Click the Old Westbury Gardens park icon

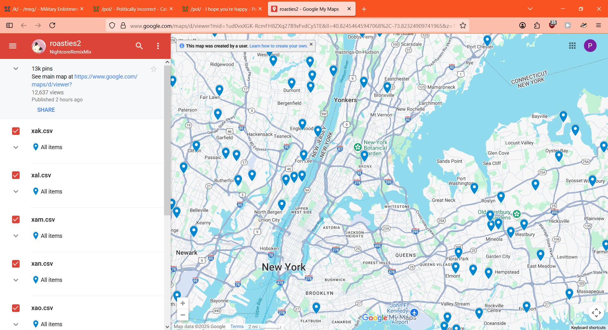pyautogui.click(x=516, y=214)
